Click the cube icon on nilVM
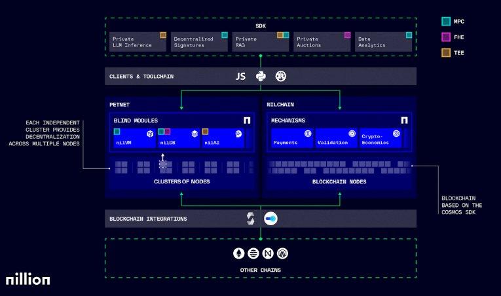 150,134
